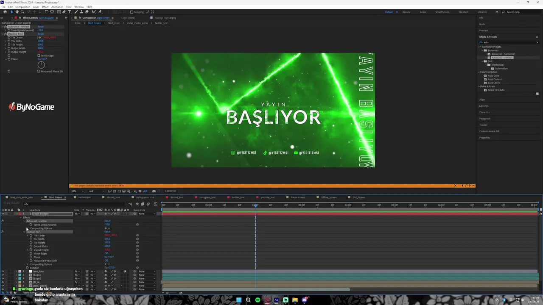
Task: Navigate to Start_main in composition breadcrumb
Action: coord(114,23)
